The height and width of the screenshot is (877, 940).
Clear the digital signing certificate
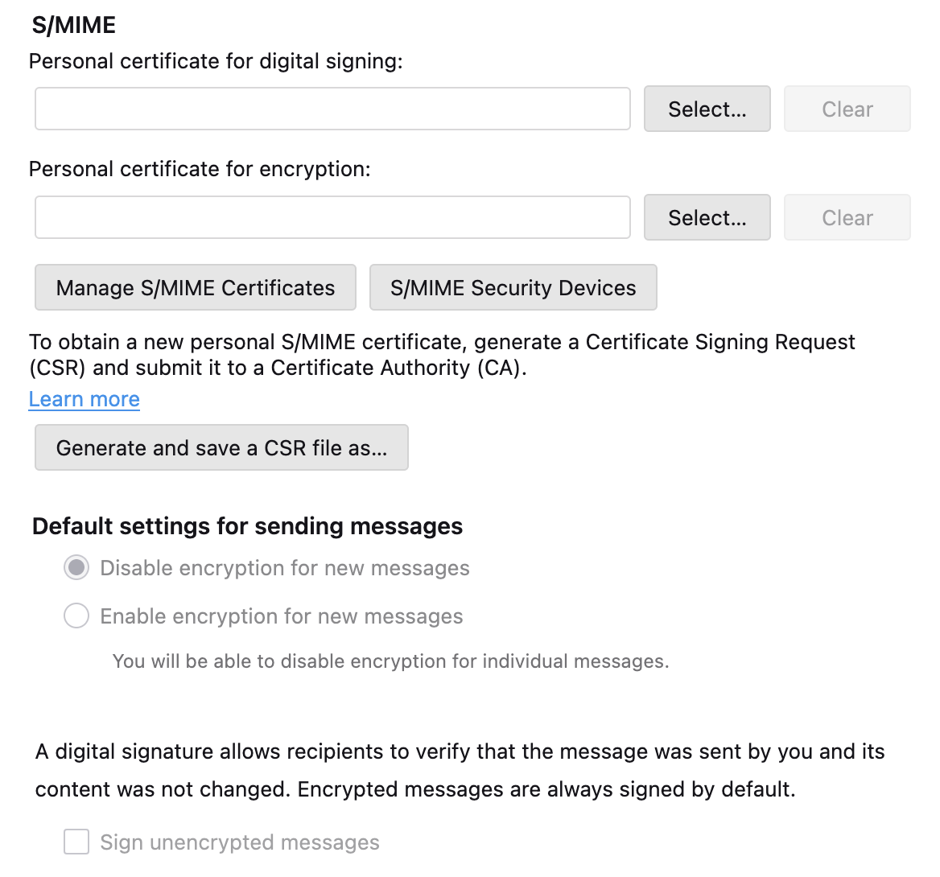coord(847,109)
